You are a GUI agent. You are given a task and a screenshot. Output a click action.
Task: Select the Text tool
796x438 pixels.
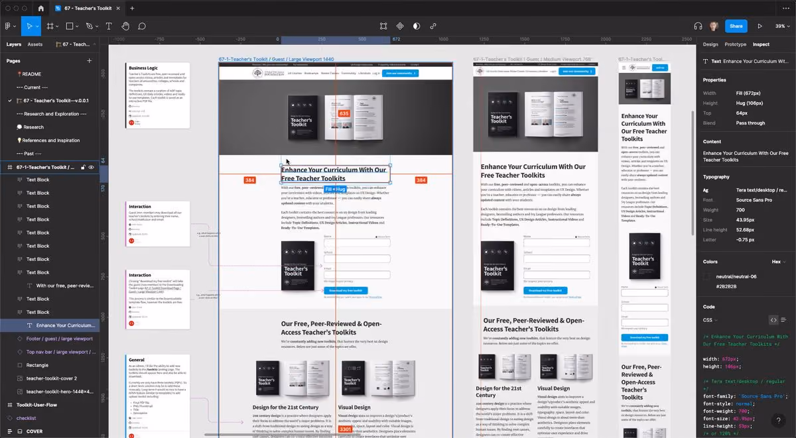[109, 26]
